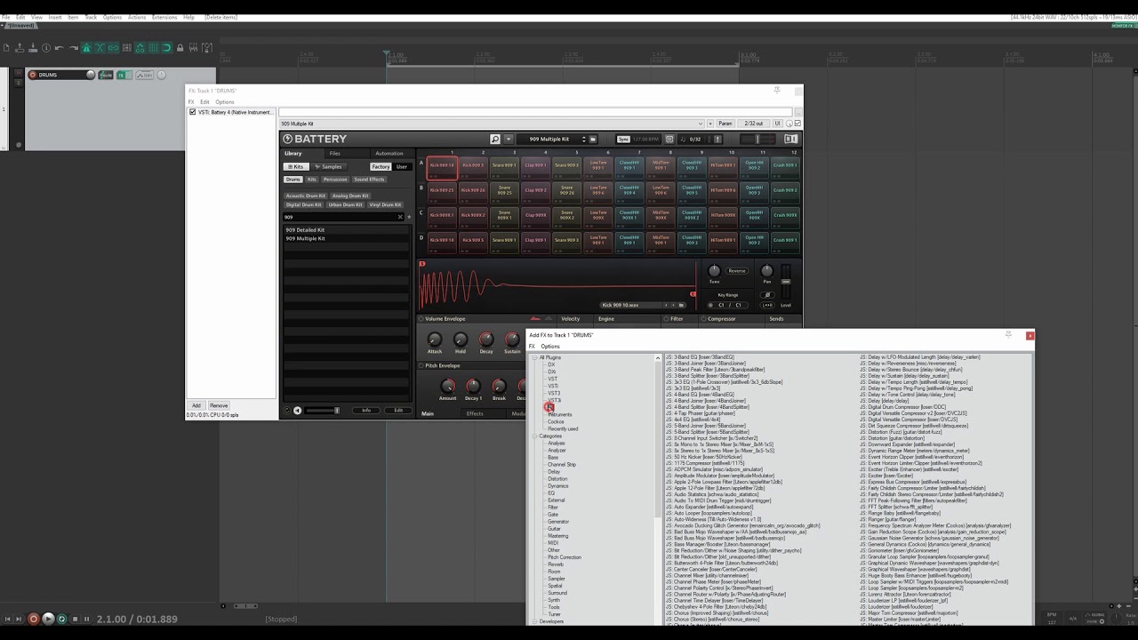Clear the 909 search field

pos(400,217)
